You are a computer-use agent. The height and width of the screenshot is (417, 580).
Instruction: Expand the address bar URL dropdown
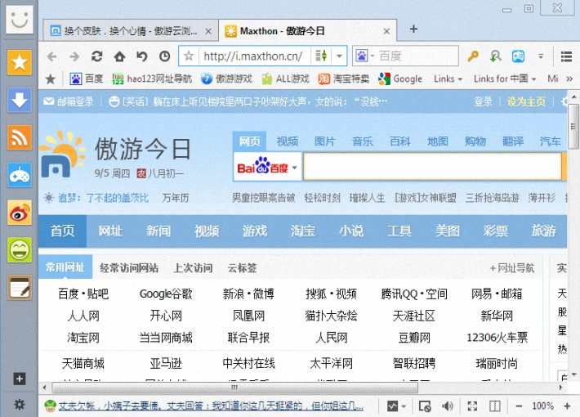[339, 56]
